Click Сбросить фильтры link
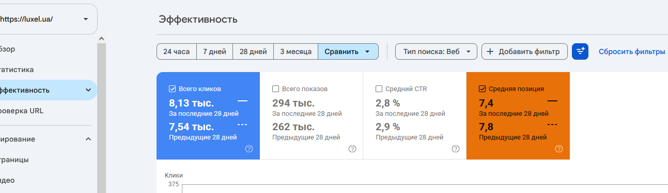The image size is (668, 193). click(x=632, y=51)
